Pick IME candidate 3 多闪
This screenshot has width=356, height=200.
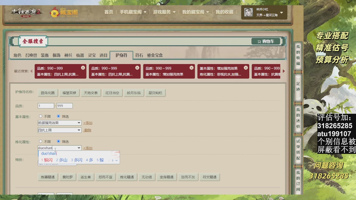pos(77,160)
